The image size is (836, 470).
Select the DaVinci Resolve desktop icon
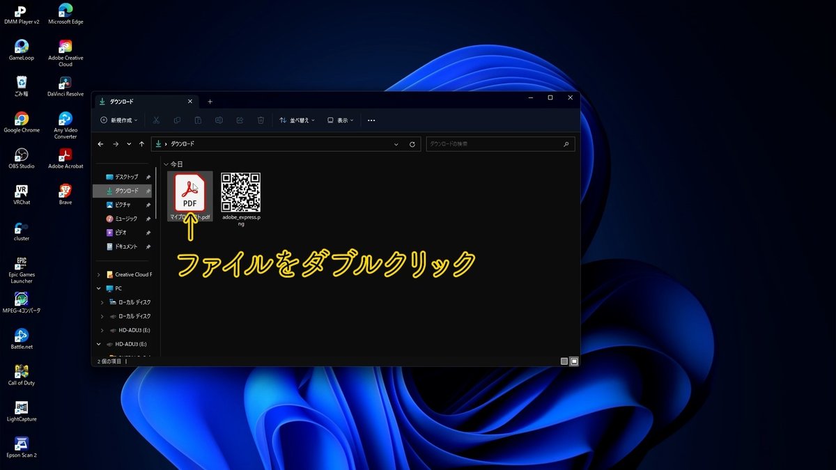pyautogui.click(x=65, y=86)
